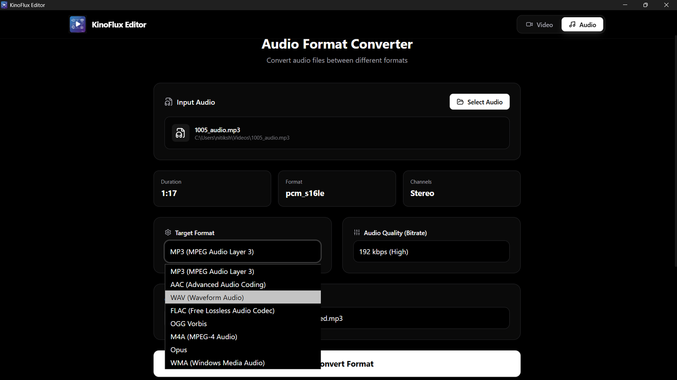Click the camera icon in the Video tab
Screen dimensions: 677x380
529,25
